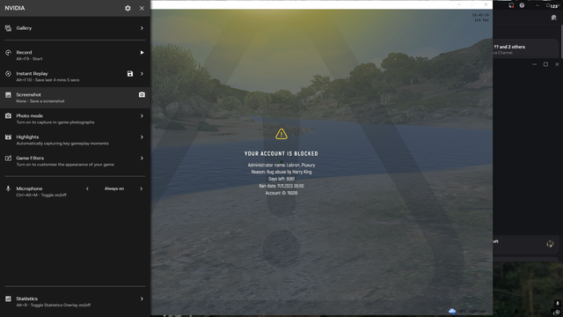
Task: Click the yellow warning triangle icon
Action: 281,134
